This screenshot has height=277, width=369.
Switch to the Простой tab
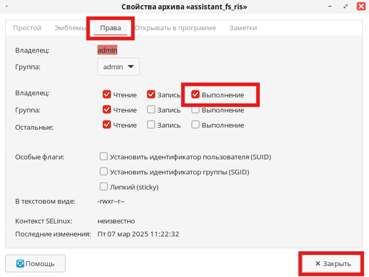point(27,28)
